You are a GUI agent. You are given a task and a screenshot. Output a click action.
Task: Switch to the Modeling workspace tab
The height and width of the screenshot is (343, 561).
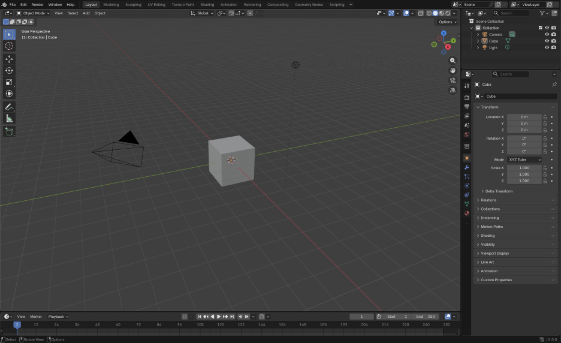tap(111, 5)
